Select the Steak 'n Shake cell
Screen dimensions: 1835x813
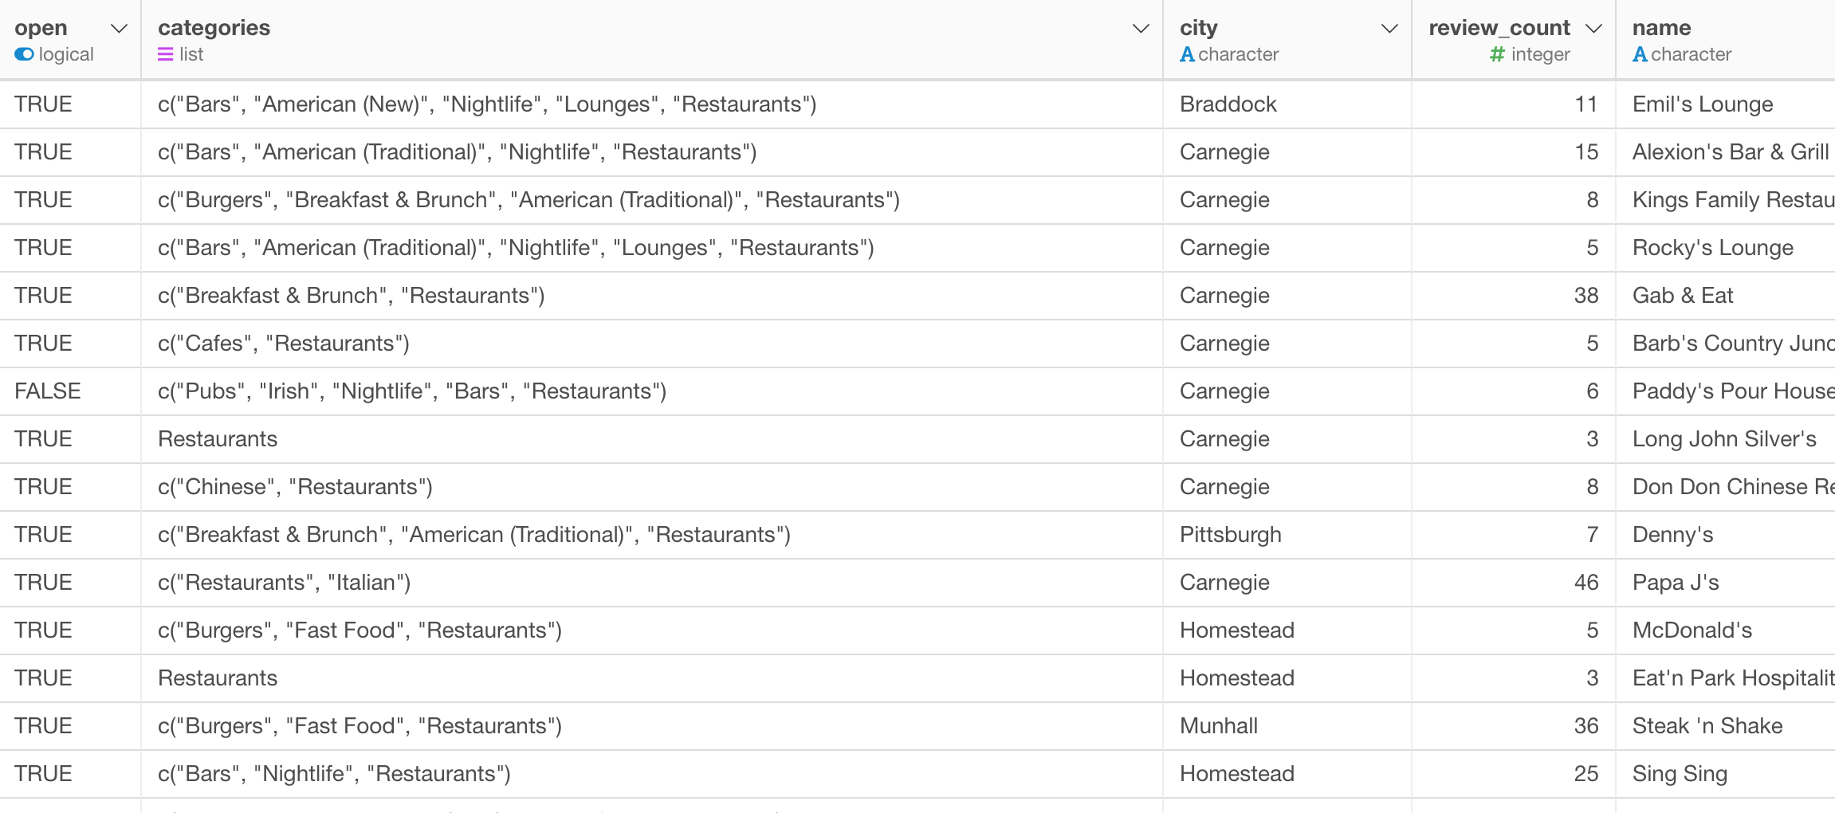pos(1726,726)
